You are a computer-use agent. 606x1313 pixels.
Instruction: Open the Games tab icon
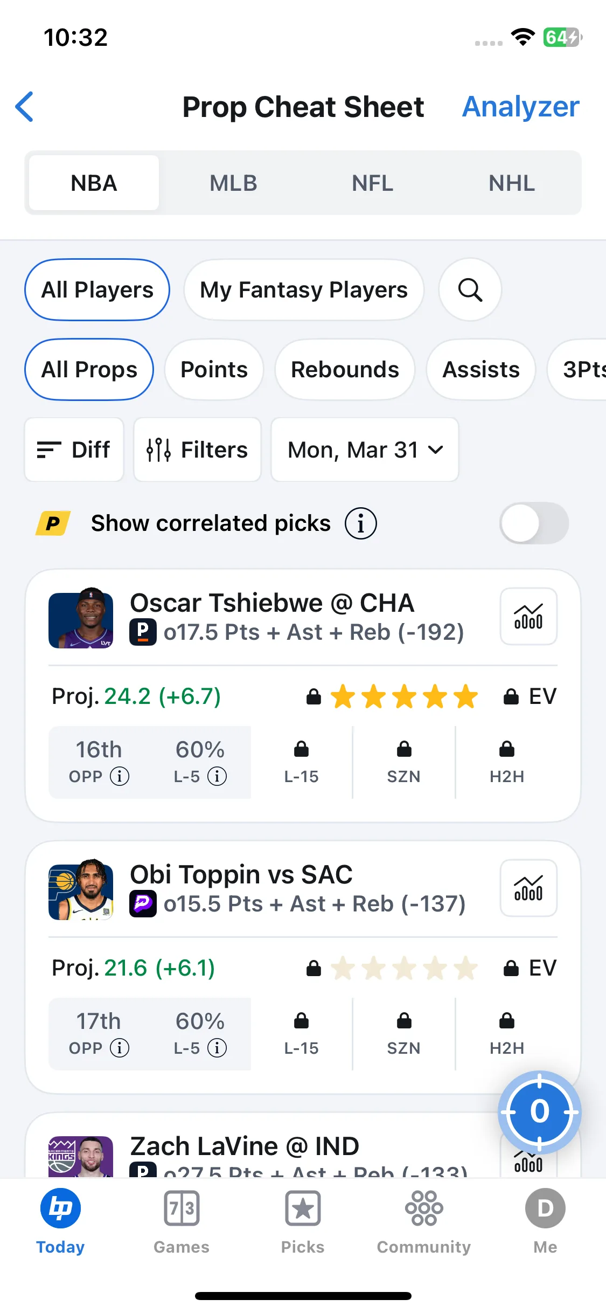tap(182, 1208)
